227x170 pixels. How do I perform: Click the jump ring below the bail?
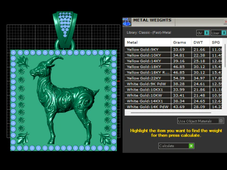(65, 45)
